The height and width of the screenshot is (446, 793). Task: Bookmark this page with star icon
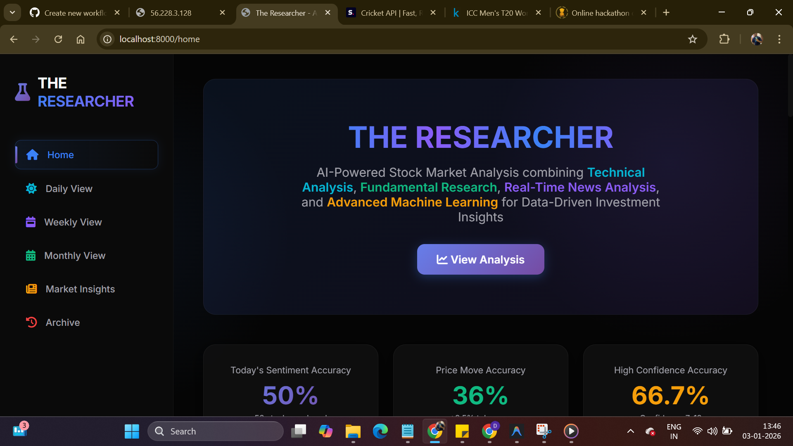tap(693, 39)
